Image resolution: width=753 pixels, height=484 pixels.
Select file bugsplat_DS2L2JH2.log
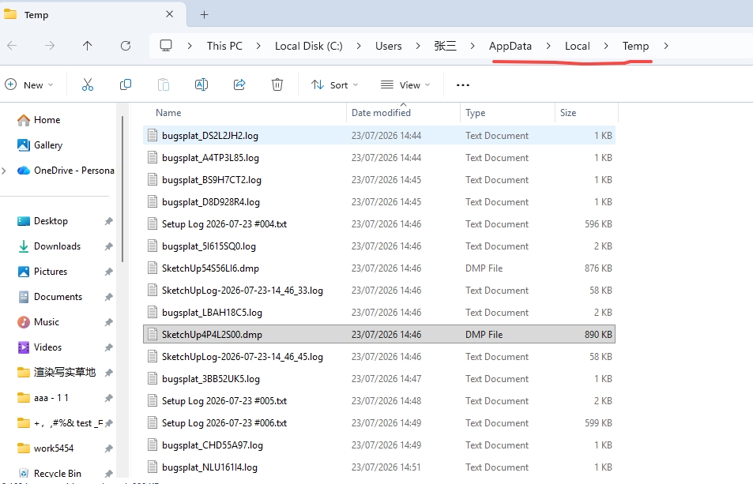(379, 135)
